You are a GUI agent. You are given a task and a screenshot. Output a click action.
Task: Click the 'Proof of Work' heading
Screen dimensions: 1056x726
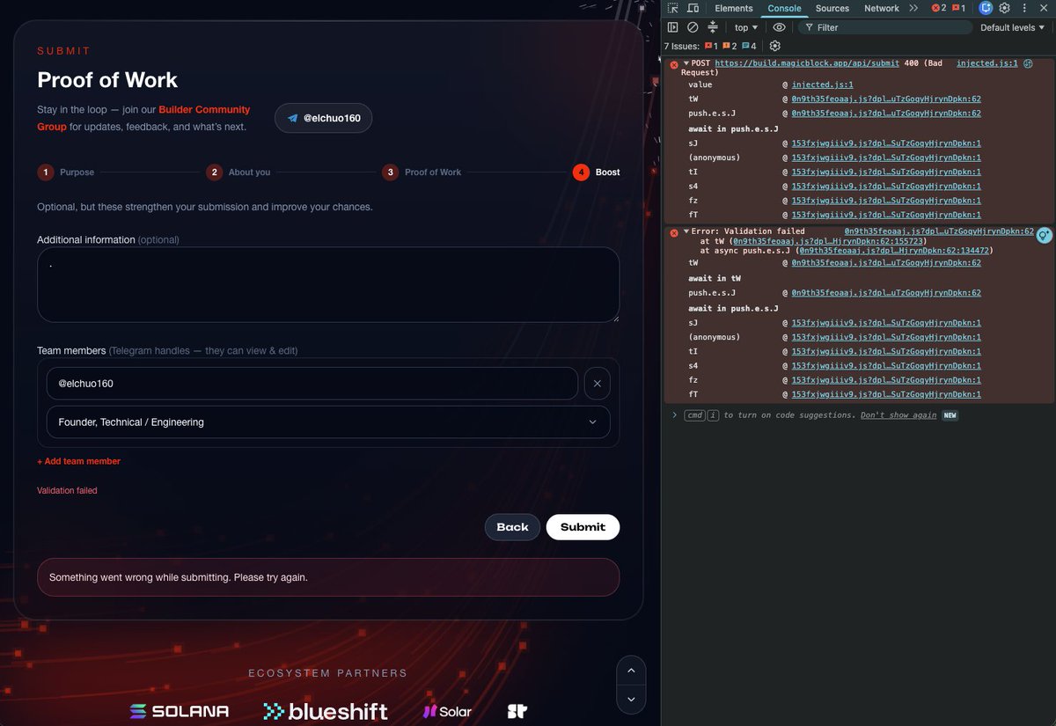click(107, 80)
